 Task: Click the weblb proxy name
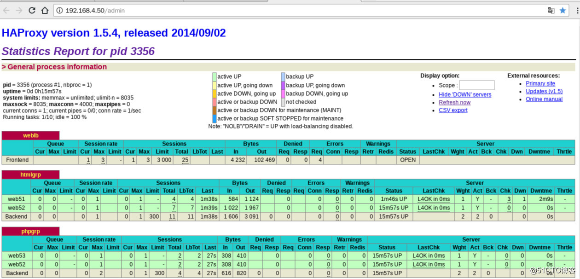tap(30, 135)
